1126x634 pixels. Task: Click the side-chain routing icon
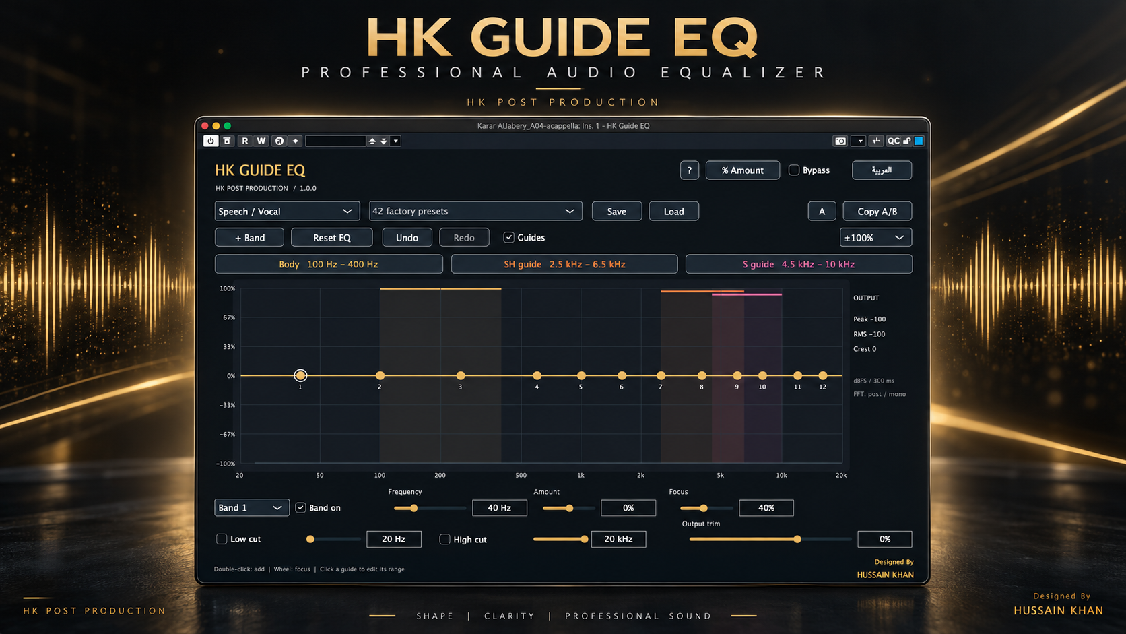click(x=876, y=141)
